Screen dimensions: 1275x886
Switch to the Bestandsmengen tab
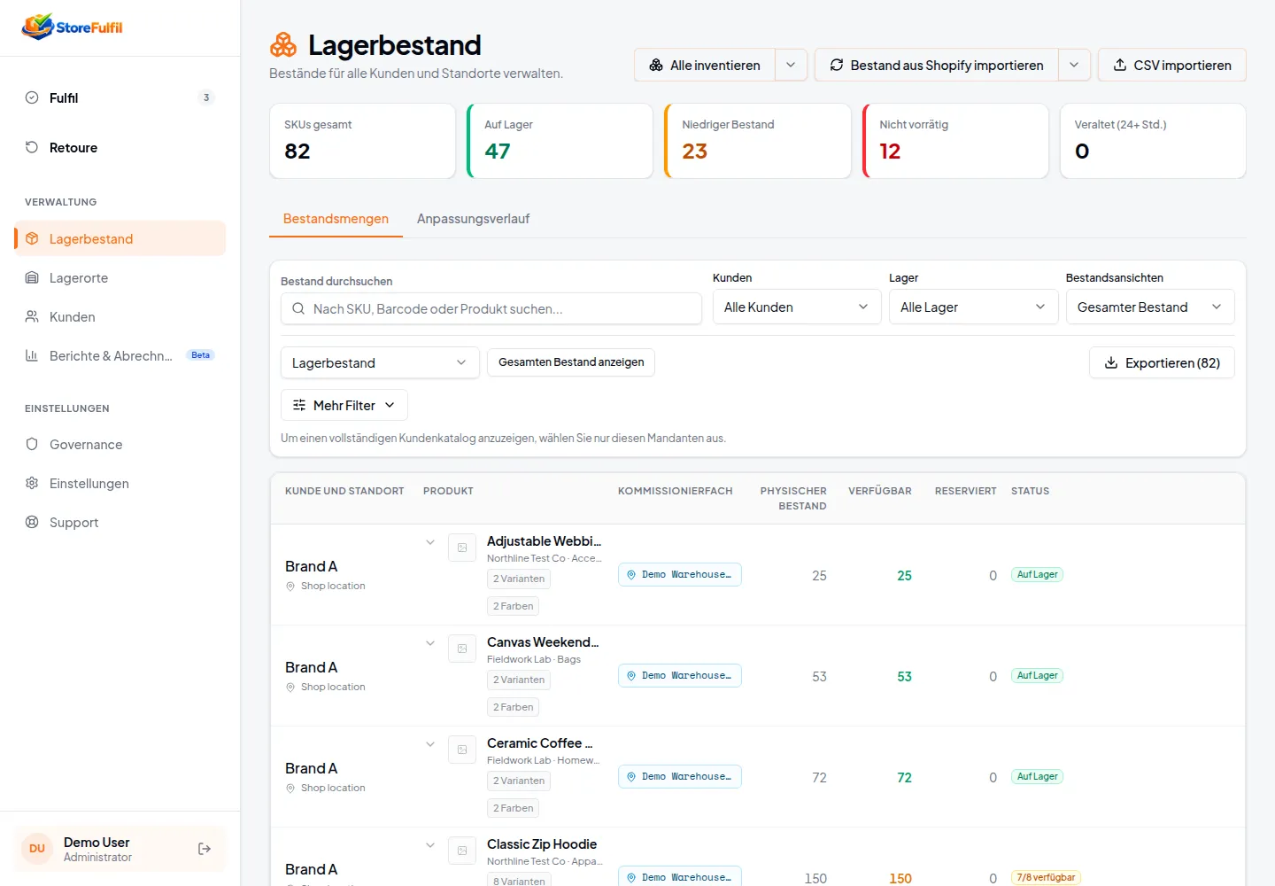(336, 219)
